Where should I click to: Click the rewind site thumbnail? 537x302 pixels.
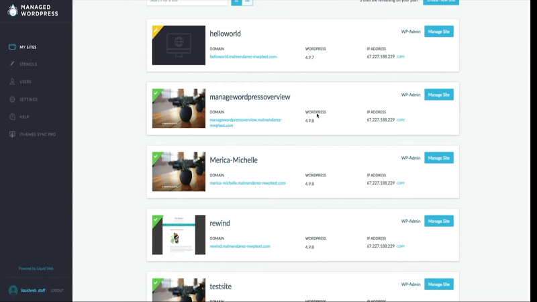click(x=179, y=235)
